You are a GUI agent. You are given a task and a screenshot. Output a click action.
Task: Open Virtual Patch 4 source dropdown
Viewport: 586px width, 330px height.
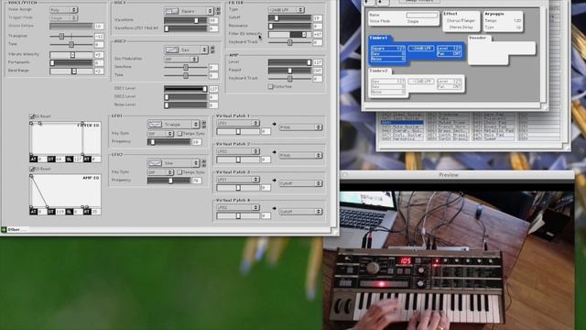[238, 207]
